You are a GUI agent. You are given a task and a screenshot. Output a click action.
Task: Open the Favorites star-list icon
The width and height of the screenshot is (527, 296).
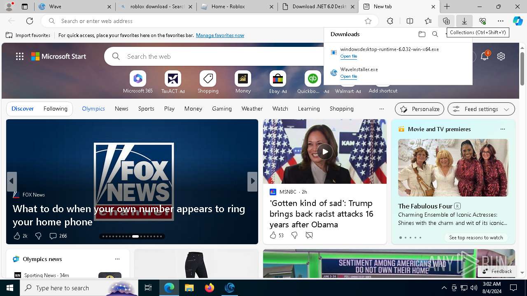tap(428, 21)
